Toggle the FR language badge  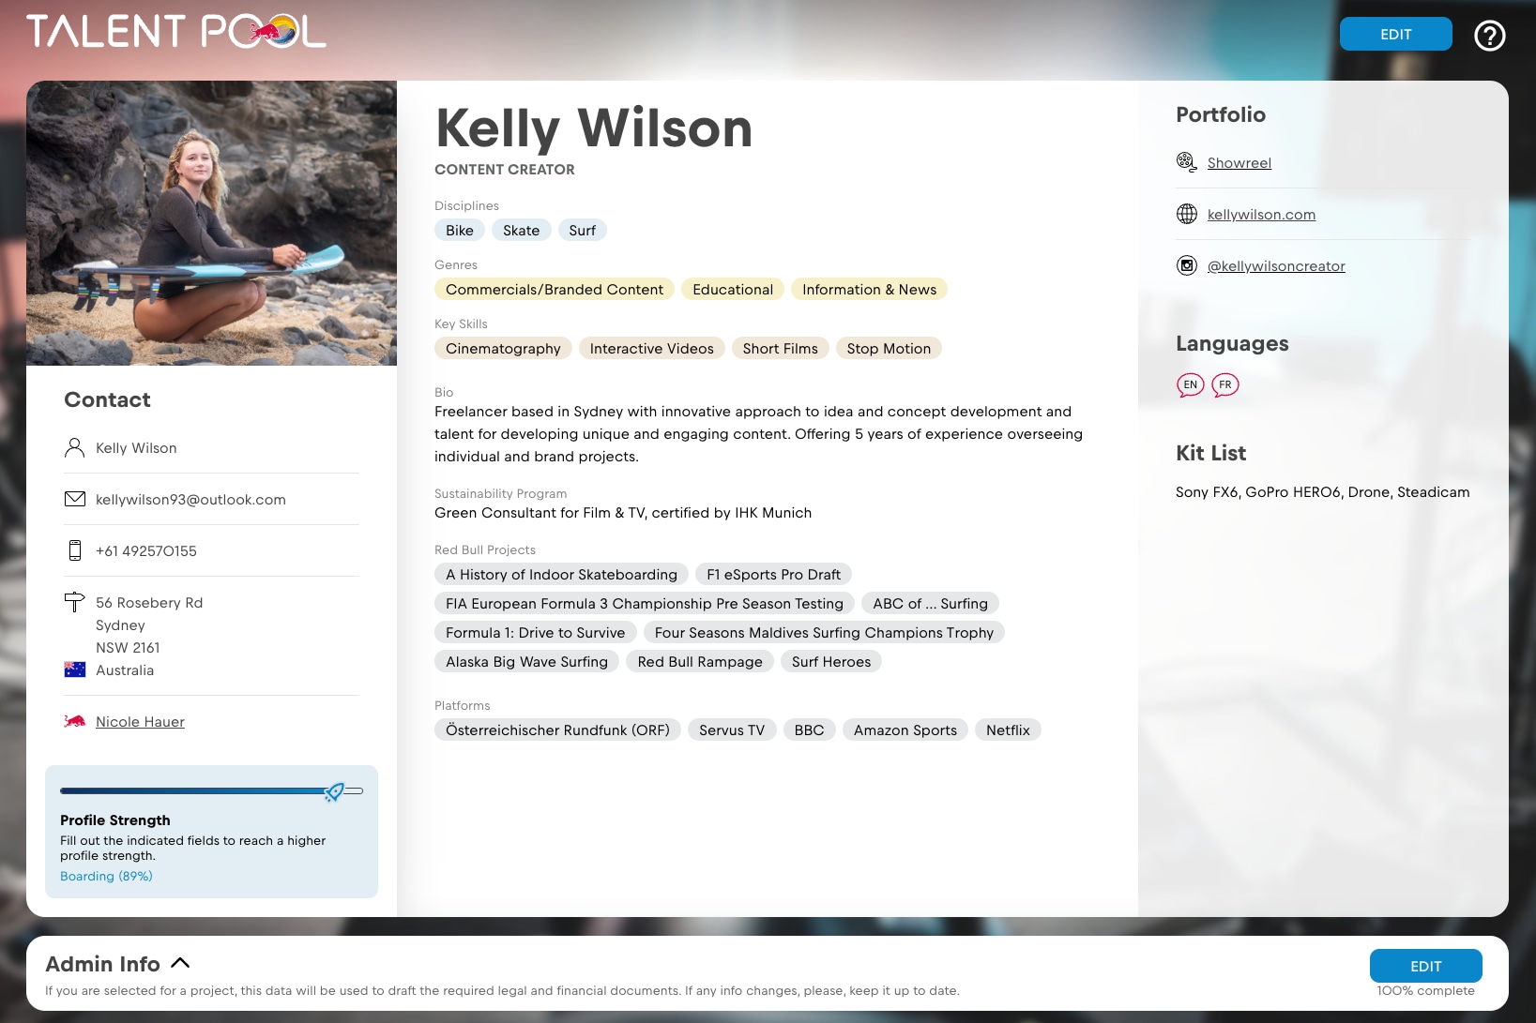(x=1225, y=384)
